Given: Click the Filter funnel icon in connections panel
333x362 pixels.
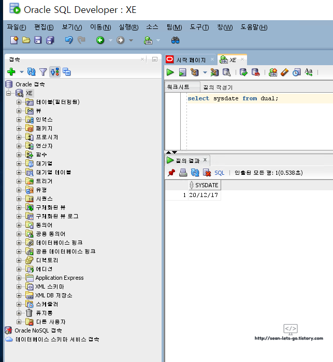Looking at the screenshot, I should click(43, 72).
